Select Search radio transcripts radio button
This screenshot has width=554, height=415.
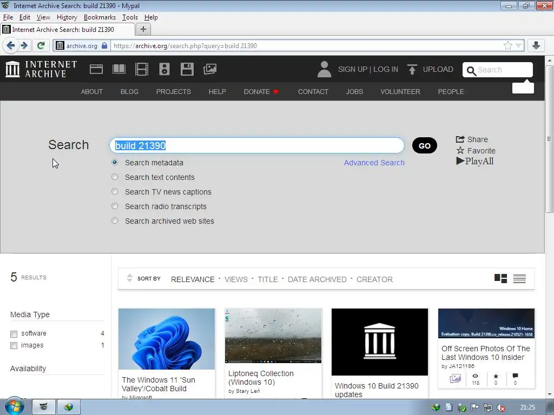115,206
